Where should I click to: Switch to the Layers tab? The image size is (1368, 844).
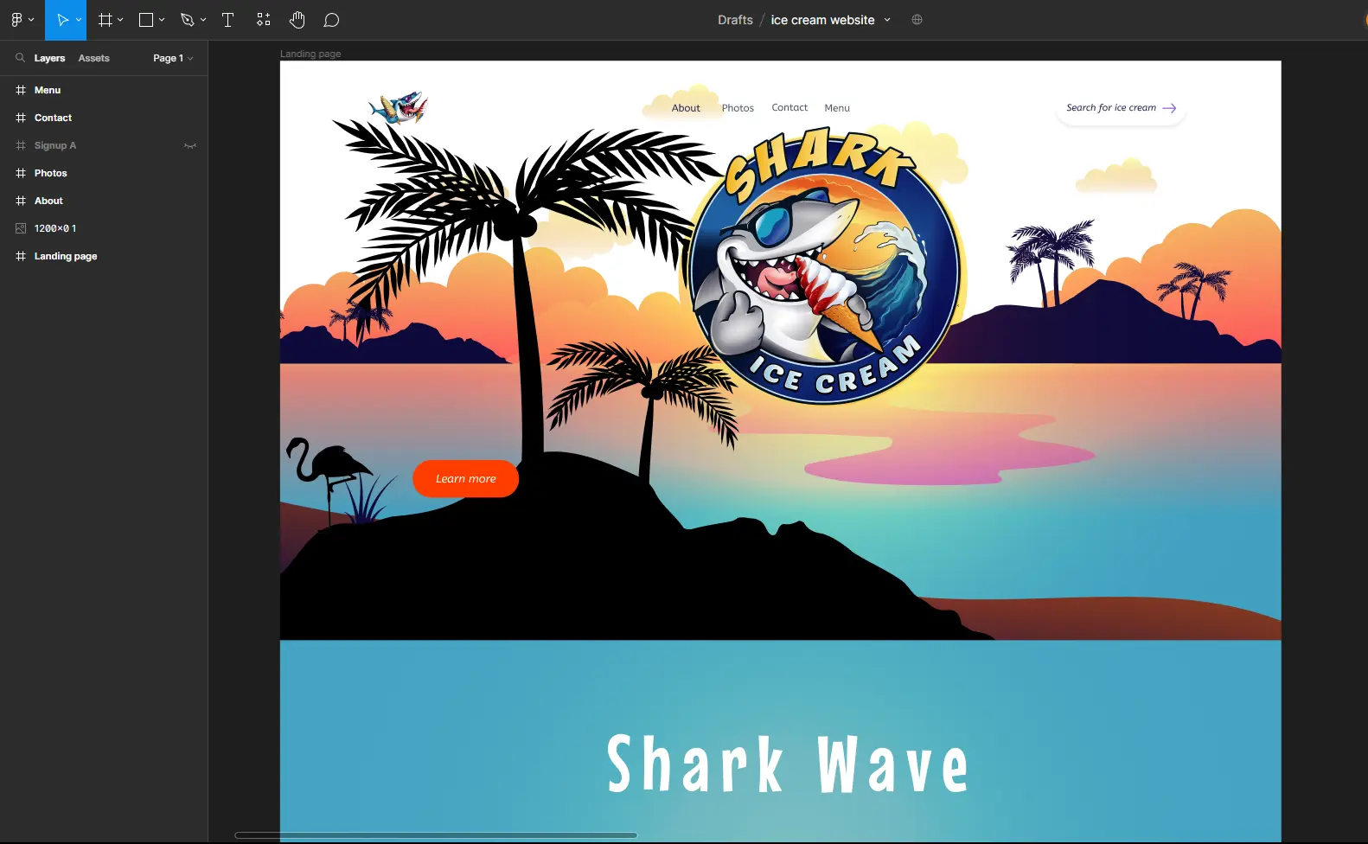tap(49, 58)
